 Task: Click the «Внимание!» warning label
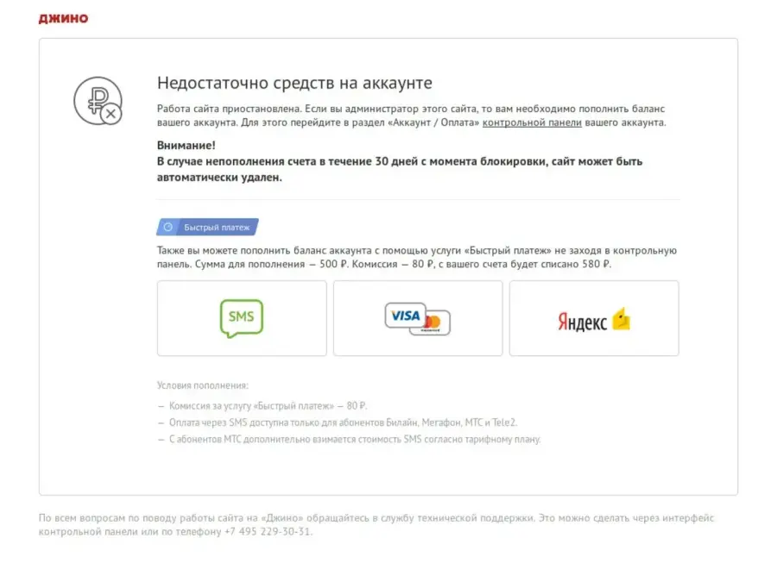coord(186,146)
